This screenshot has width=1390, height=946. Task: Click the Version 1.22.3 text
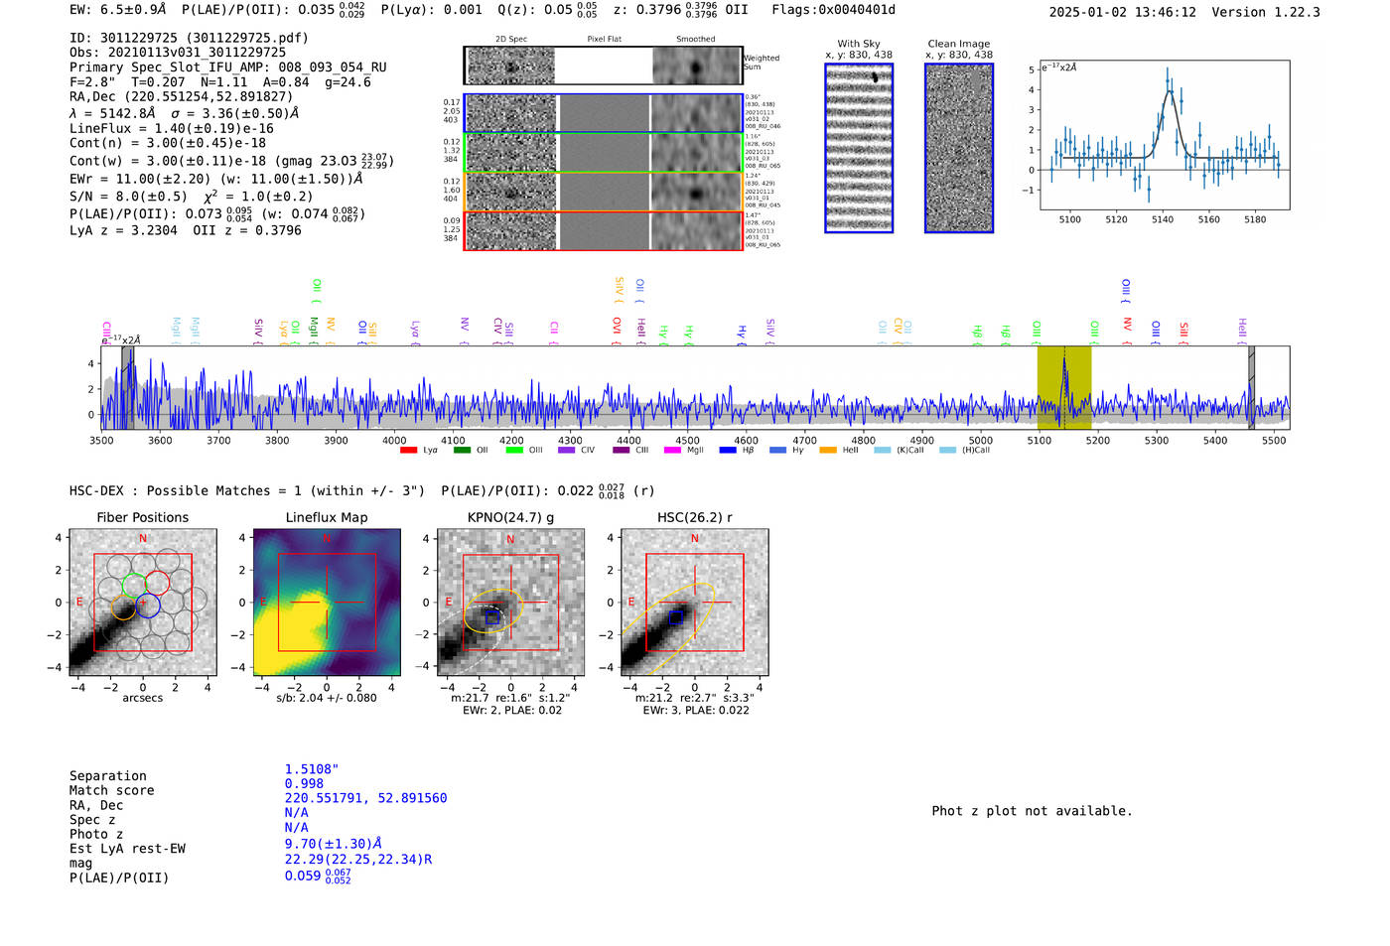(x=1266, y=12)
